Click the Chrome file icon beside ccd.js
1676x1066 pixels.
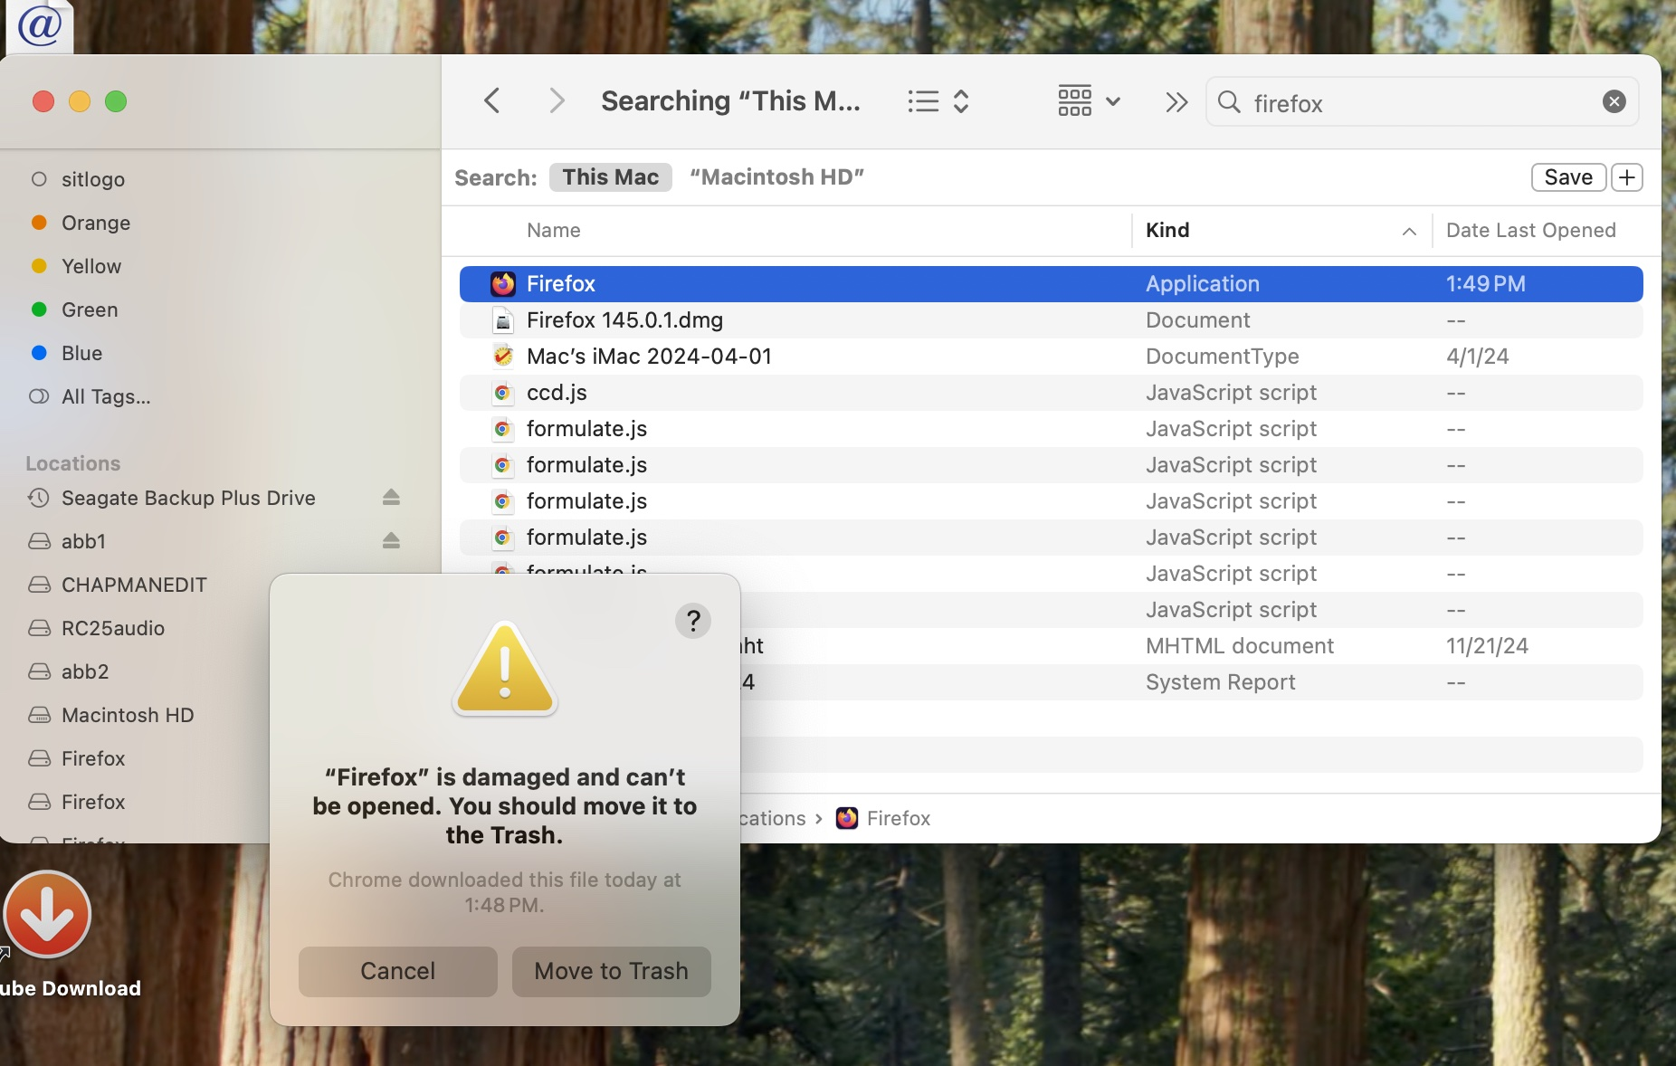coord(503,393)
